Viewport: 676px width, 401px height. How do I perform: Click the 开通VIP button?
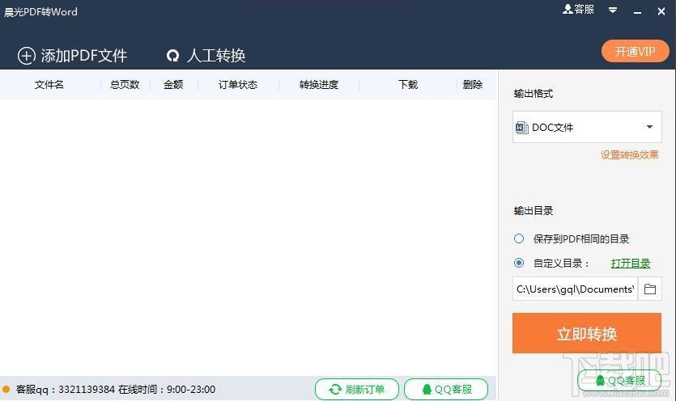635,51
